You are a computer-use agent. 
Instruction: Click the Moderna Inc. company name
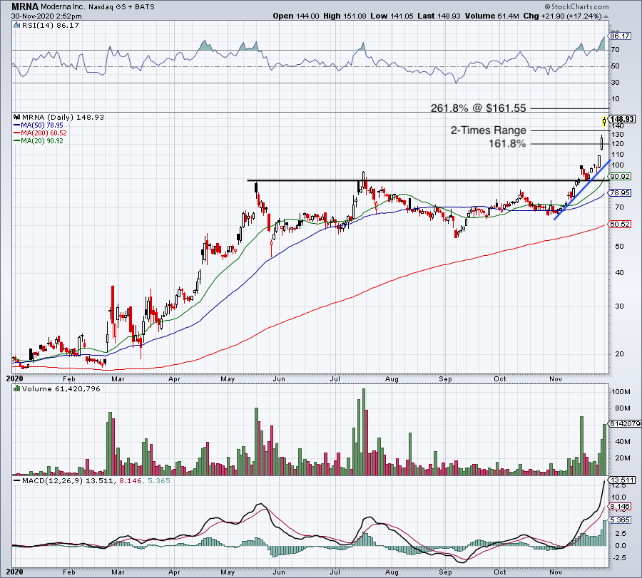coord(63,7)
